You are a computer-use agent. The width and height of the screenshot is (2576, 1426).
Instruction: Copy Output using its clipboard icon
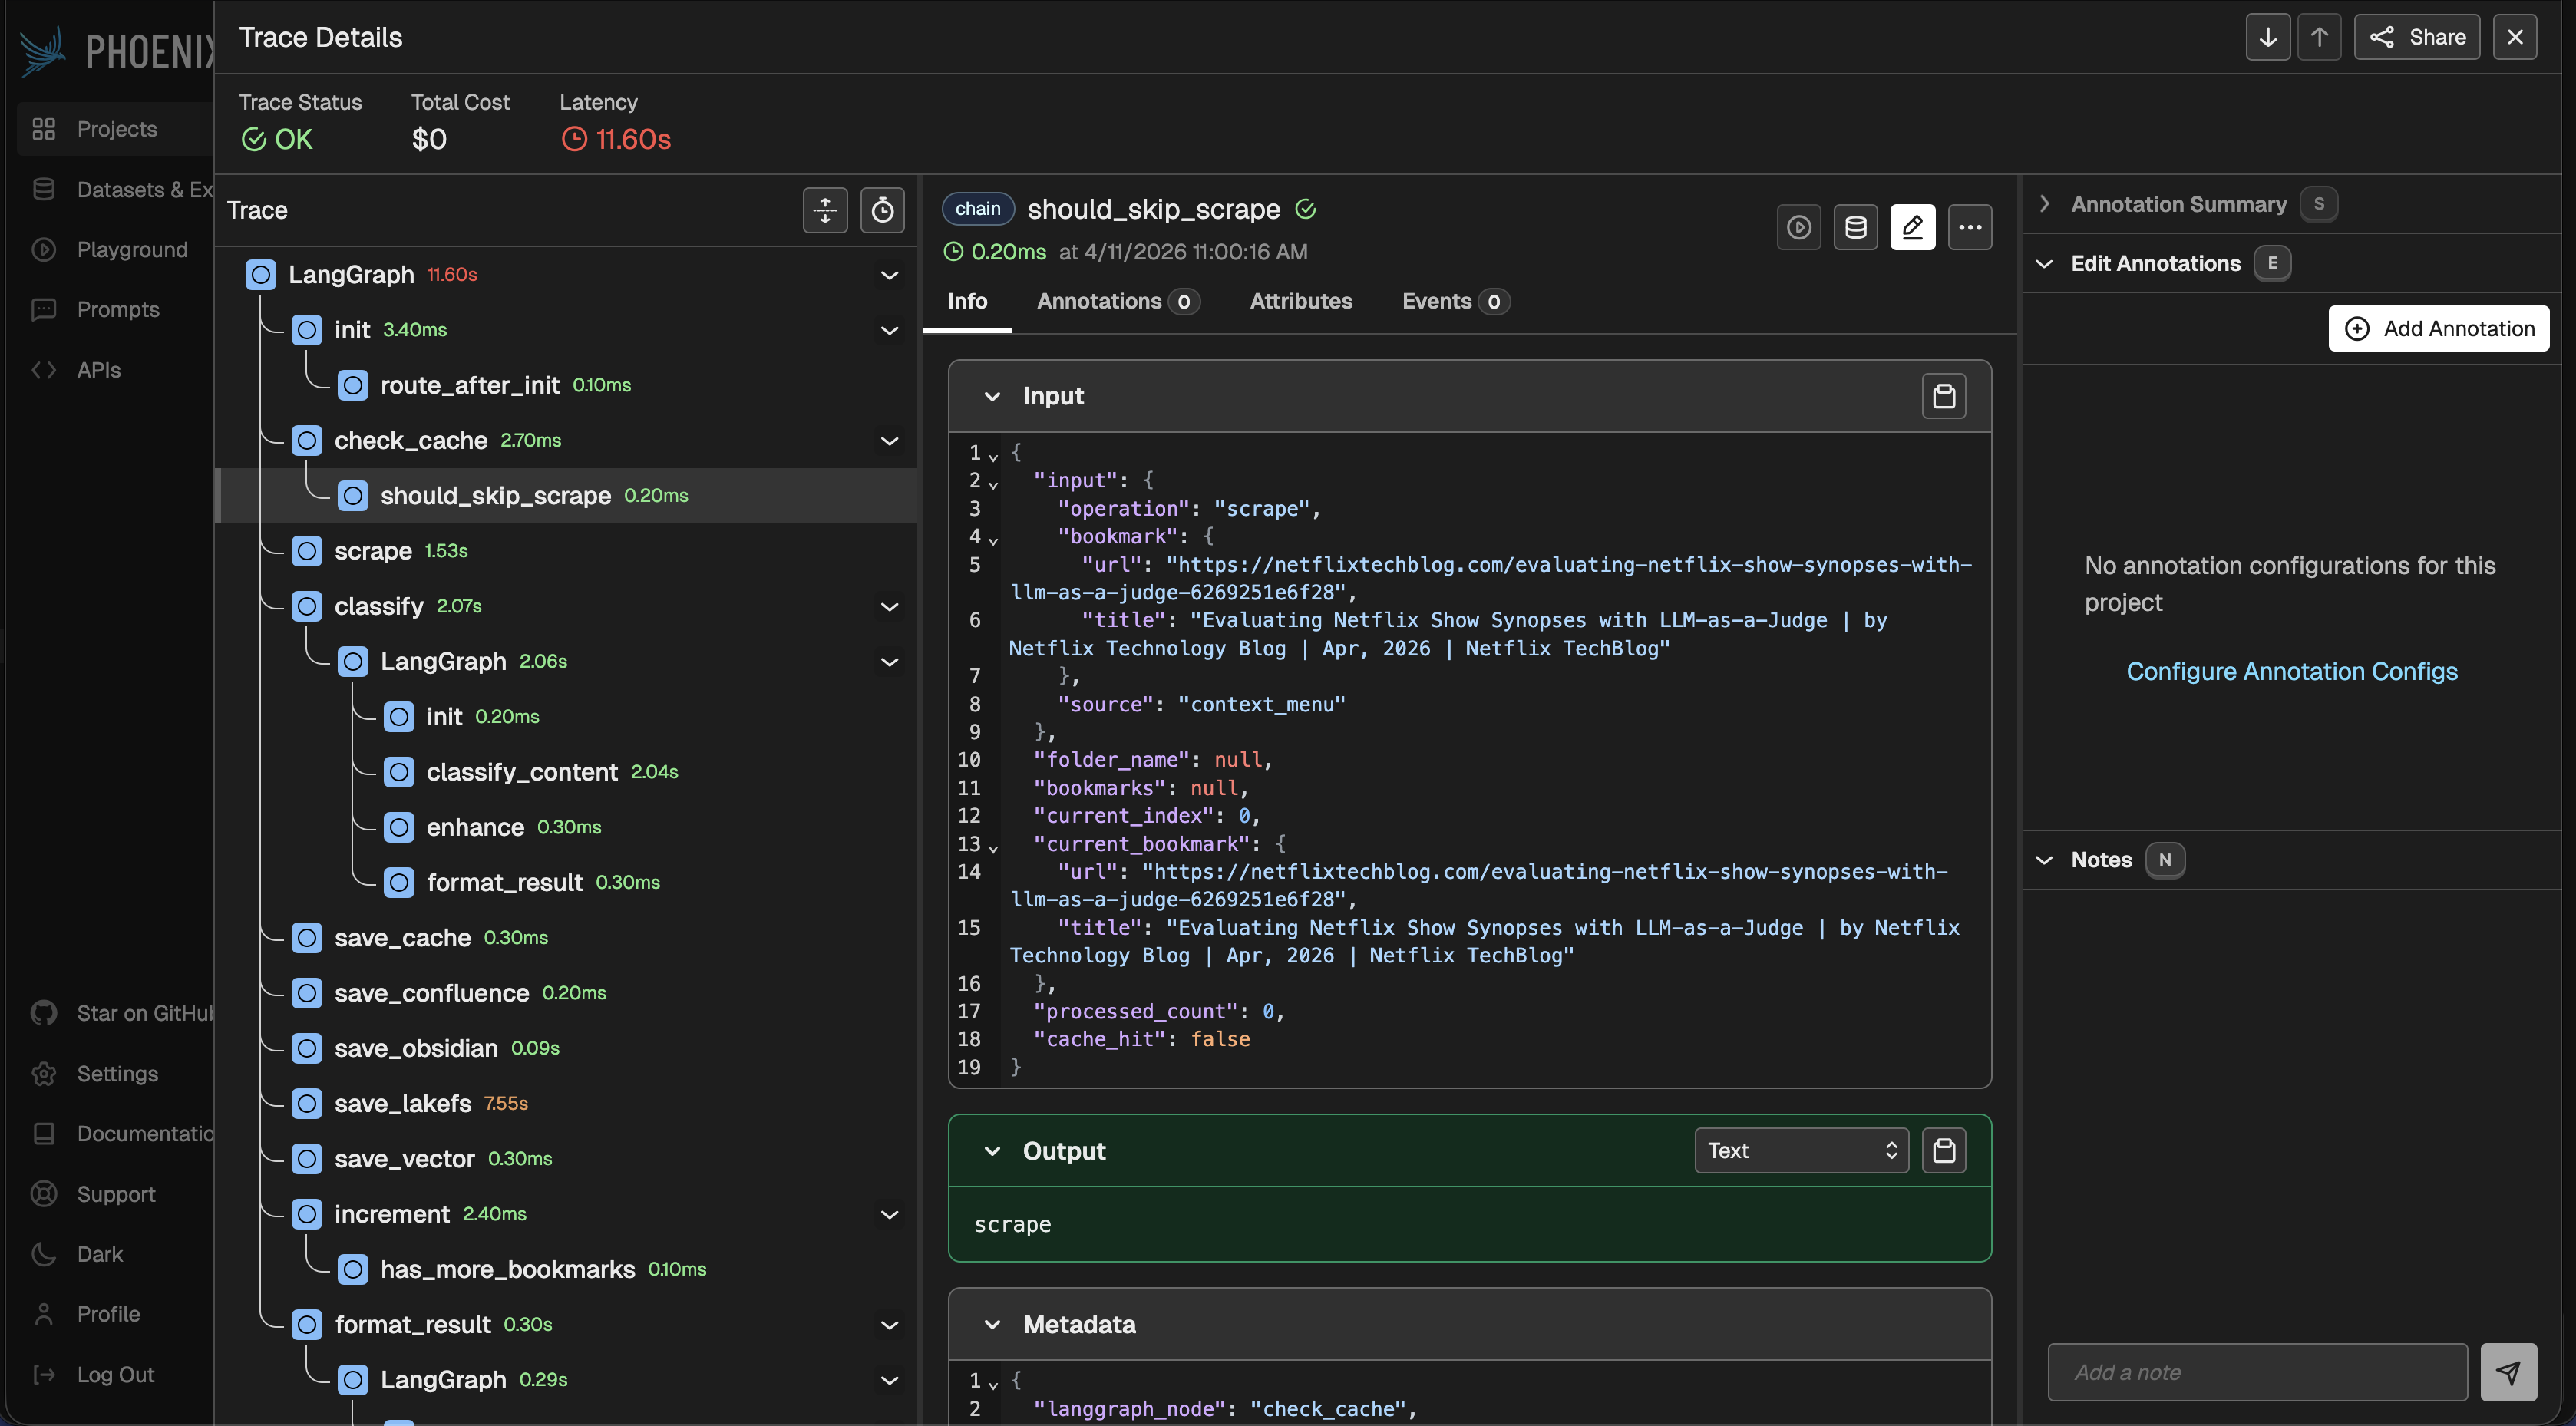[1943, 1150]
